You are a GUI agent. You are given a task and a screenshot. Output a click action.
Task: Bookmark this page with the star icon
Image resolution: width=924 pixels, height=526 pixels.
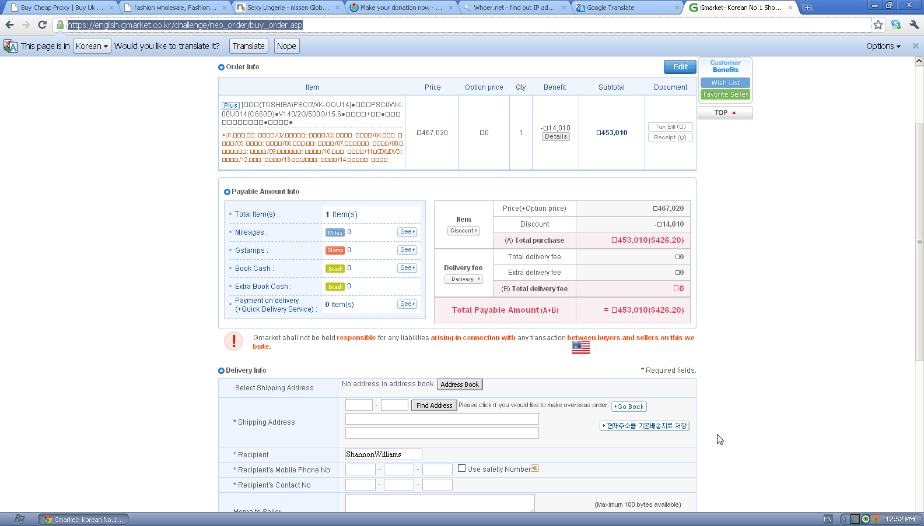[x=878, y=24]
